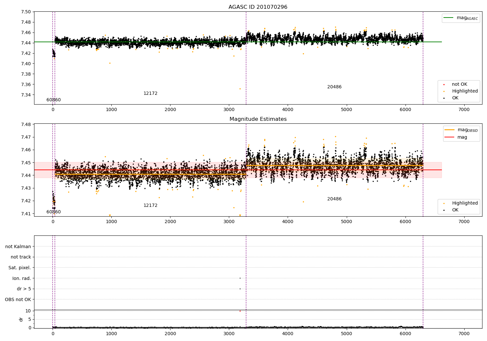Click the 'Ion. rad.' axis label
The width and height of the screenshot is (487, 341).
coord(22,278)
